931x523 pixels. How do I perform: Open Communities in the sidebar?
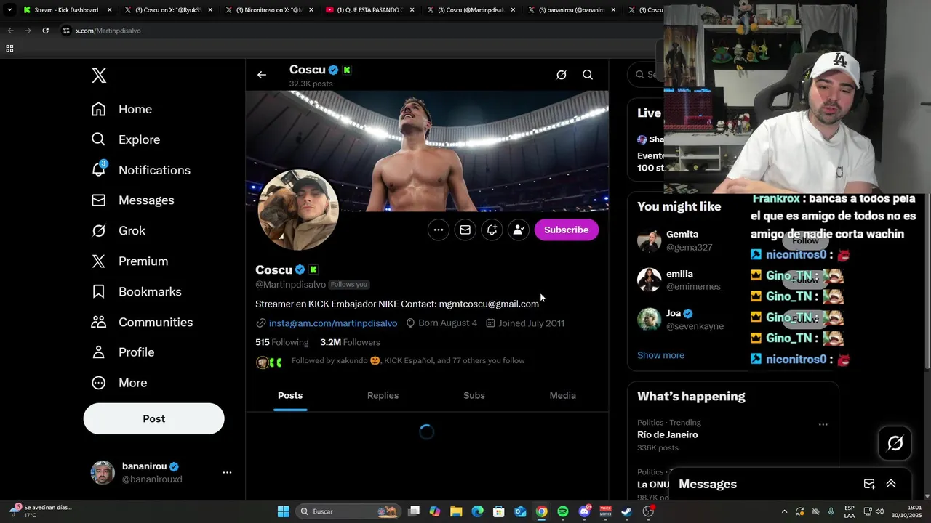(x=142, y=323)
